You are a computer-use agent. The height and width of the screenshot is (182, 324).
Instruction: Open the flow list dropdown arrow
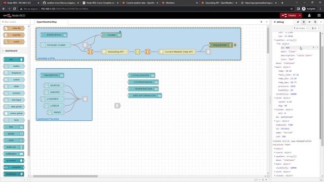tap(267, 22)
